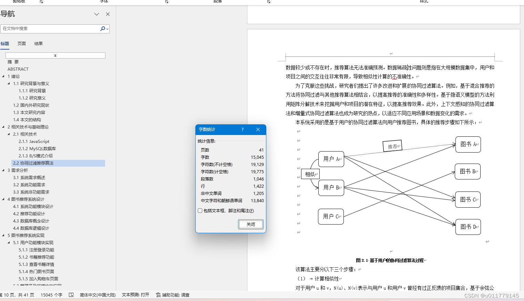Switch to the 结果 tab
Screen dimensions: 524x301
coord(39,44)
